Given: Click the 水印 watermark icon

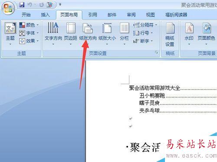Looking at the screenshot, I should point(189,28).
